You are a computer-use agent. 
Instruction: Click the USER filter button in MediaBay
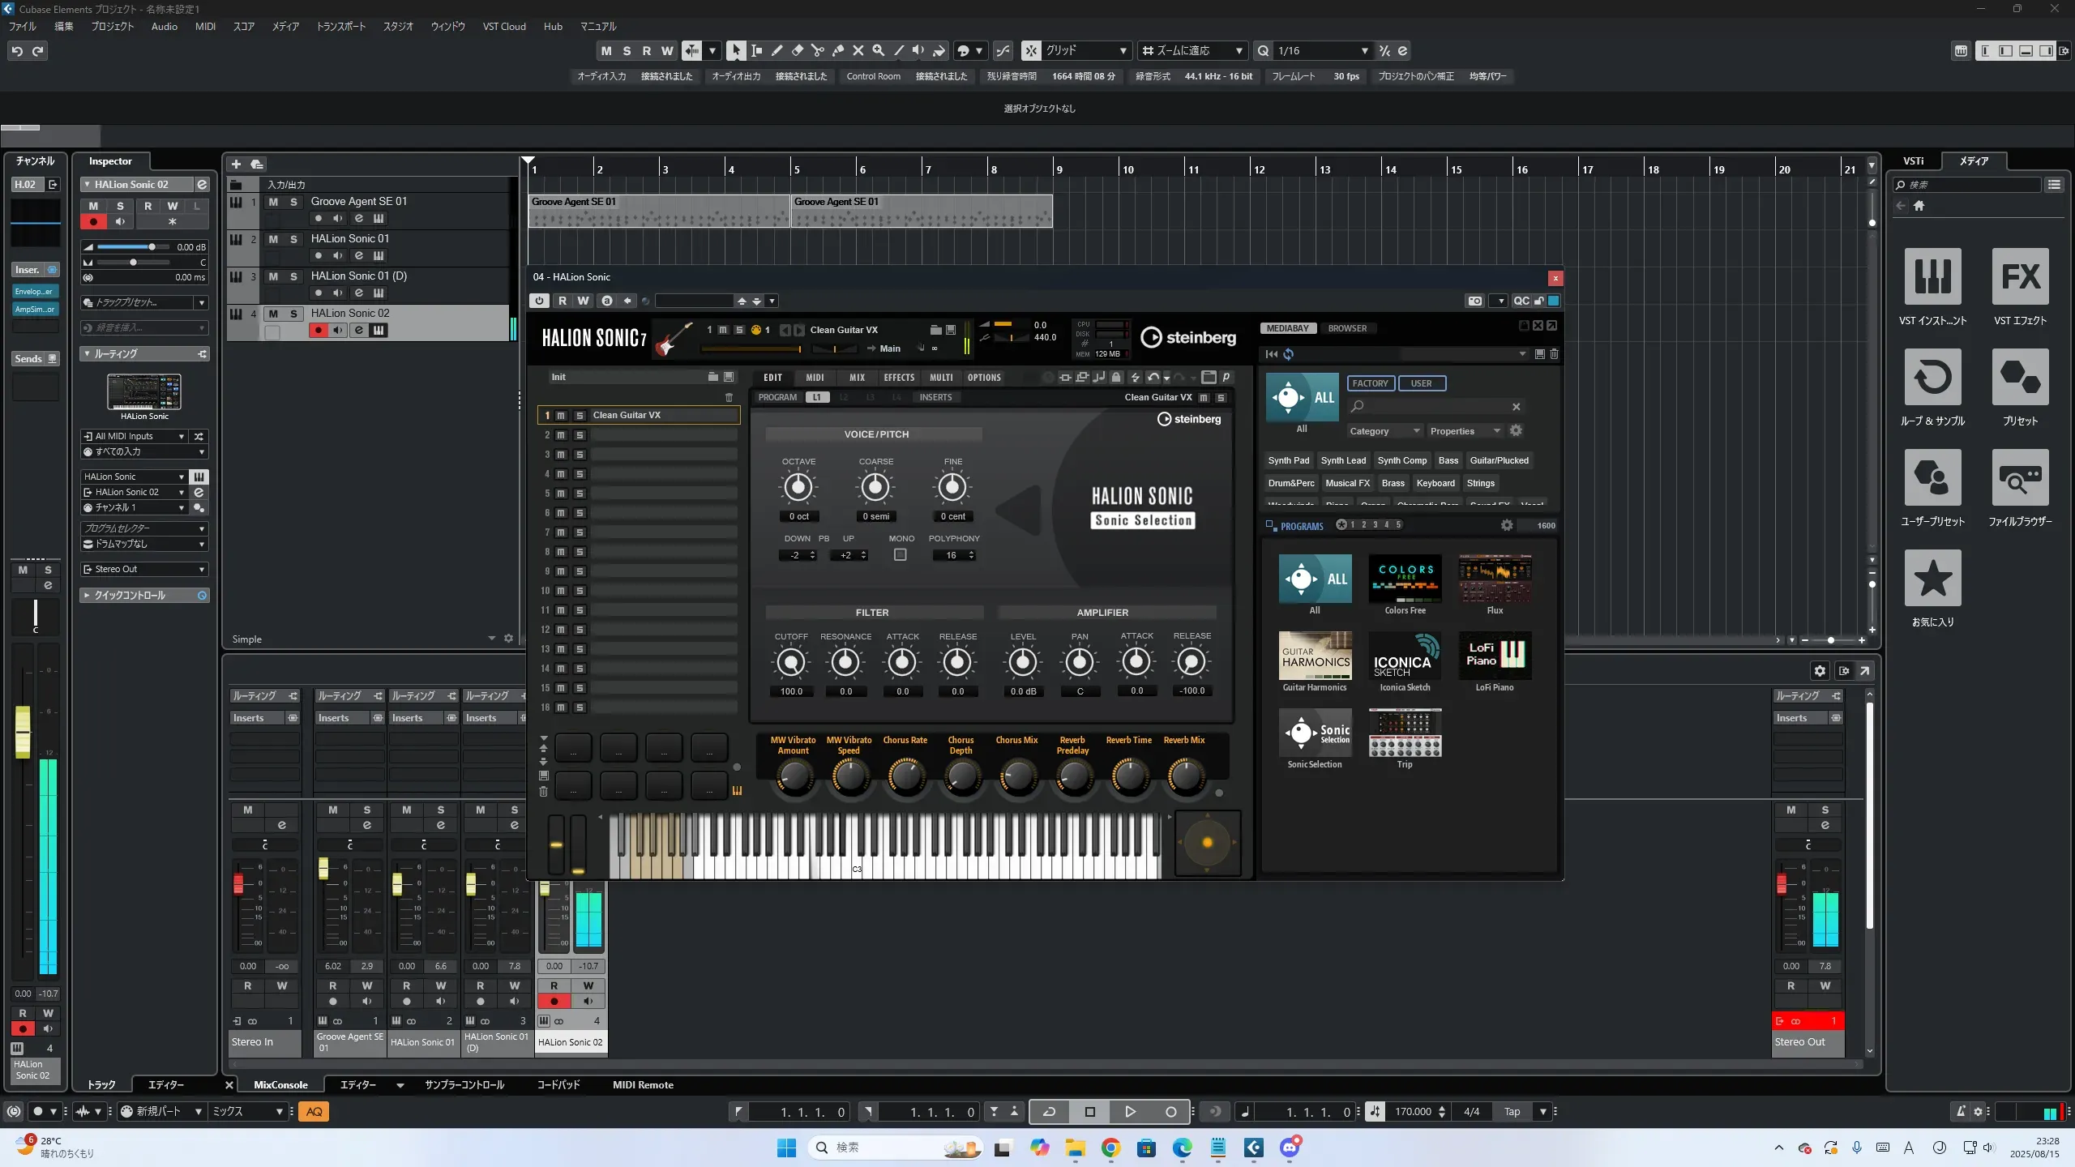pos(1421,383)
